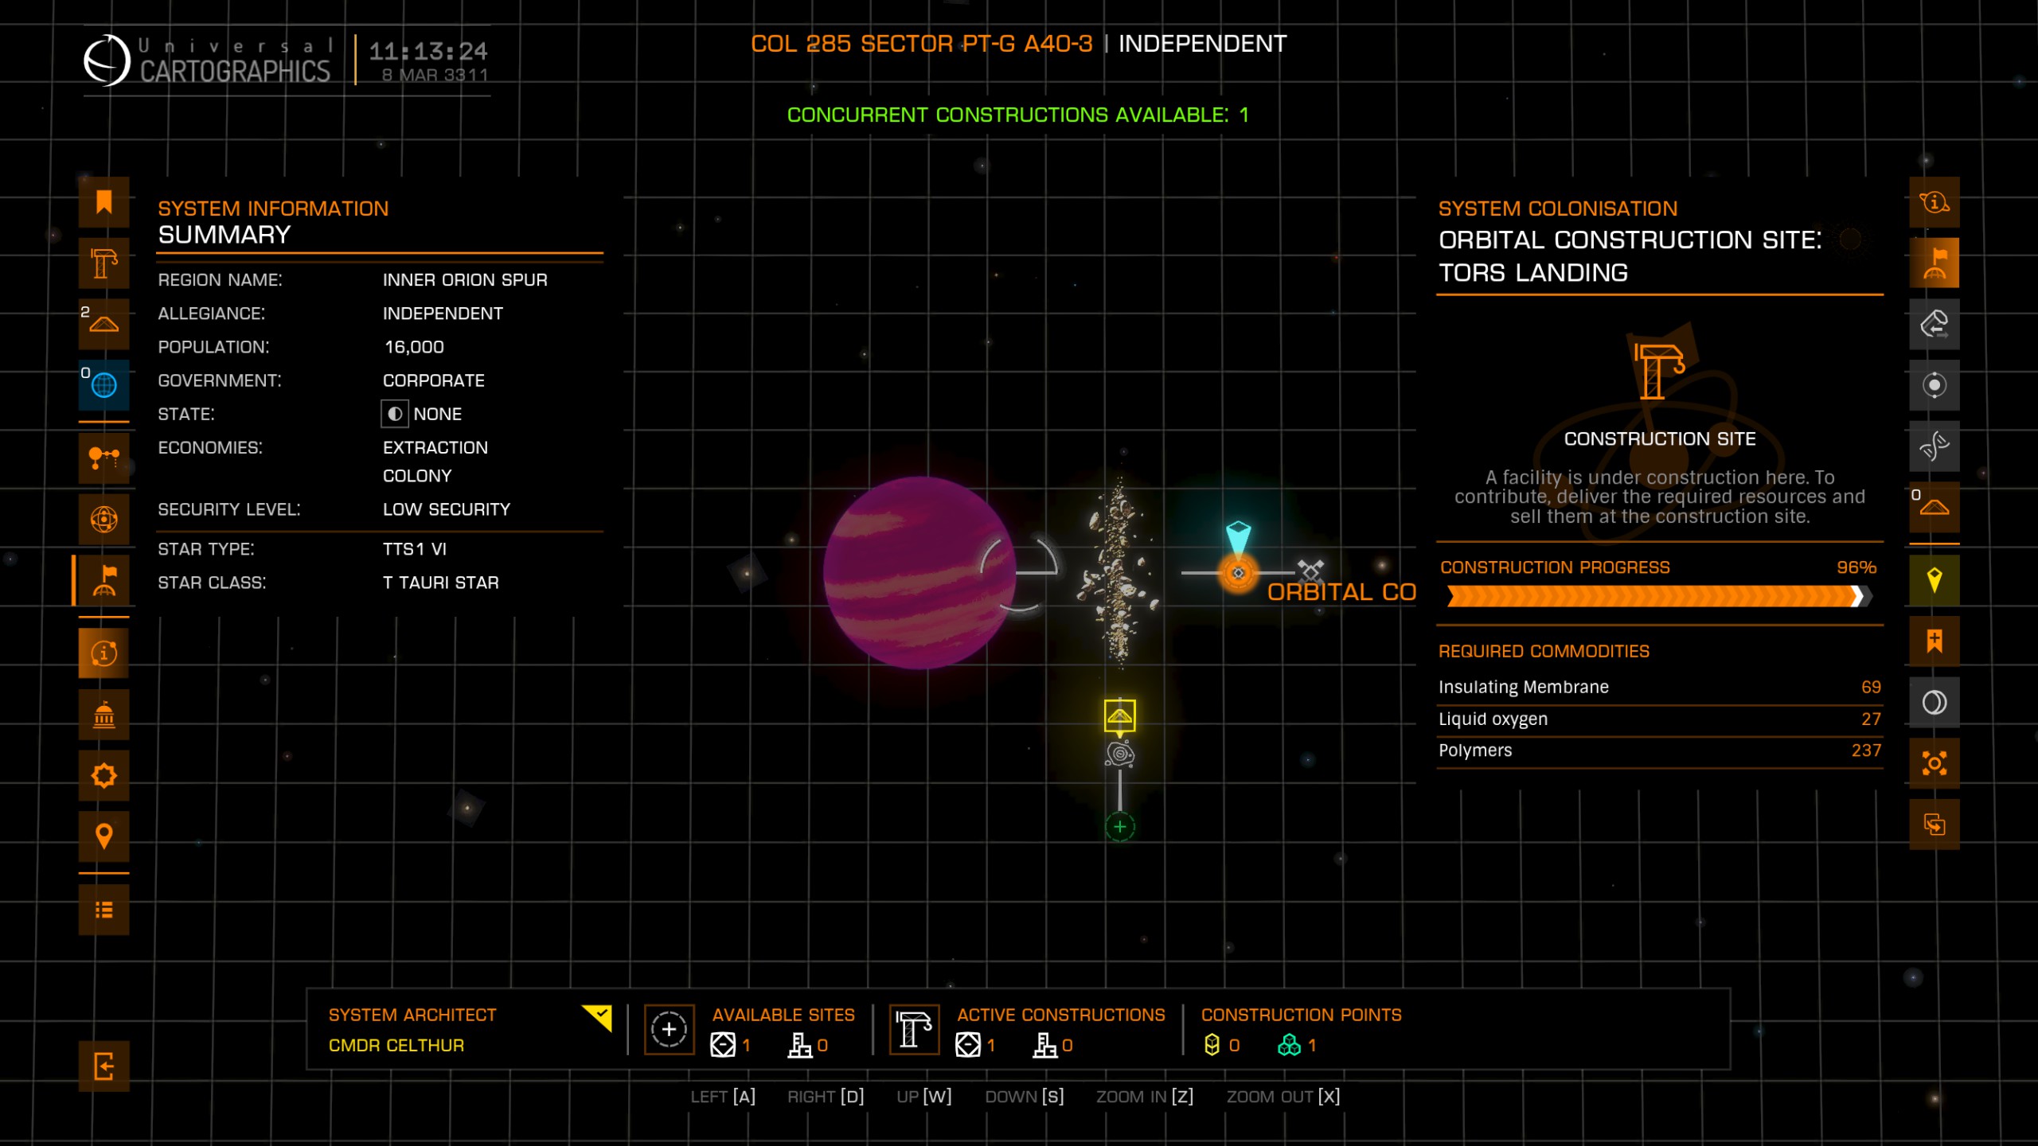
Task: Select the construction site crane emblem
Action: [x=1659, y=370]
